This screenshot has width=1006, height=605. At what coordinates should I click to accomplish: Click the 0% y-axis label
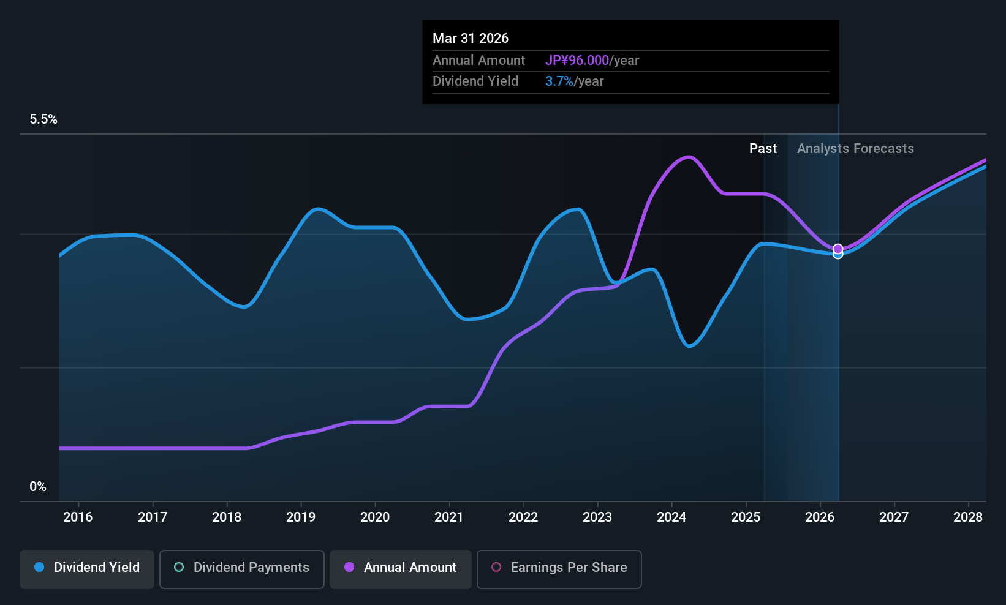pos(38,487)
